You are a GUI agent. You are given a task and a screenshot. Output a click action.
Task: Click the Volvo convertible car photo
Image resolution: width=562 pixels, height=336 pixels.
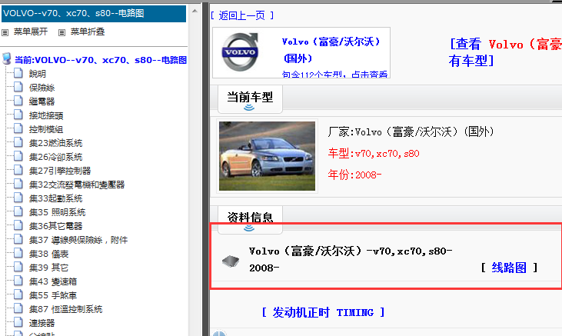click(267, 156)
